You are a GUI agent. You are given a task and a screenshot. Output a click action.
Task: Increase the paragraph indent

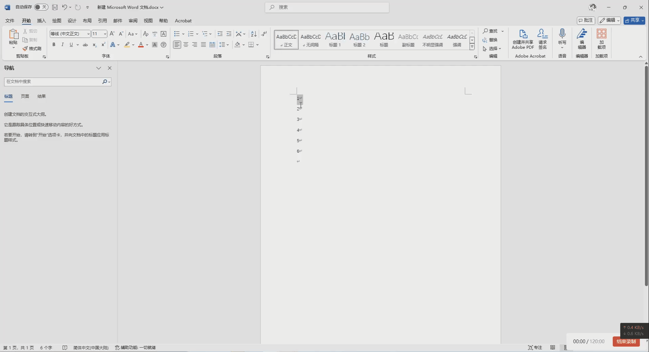pos(229,34)
